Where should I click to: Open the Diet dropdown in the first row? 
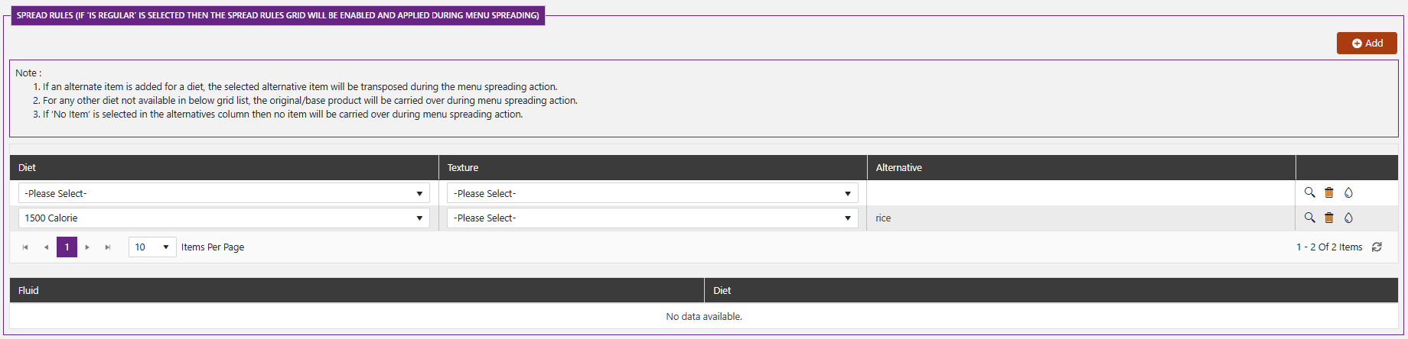(x=223, y=193)
